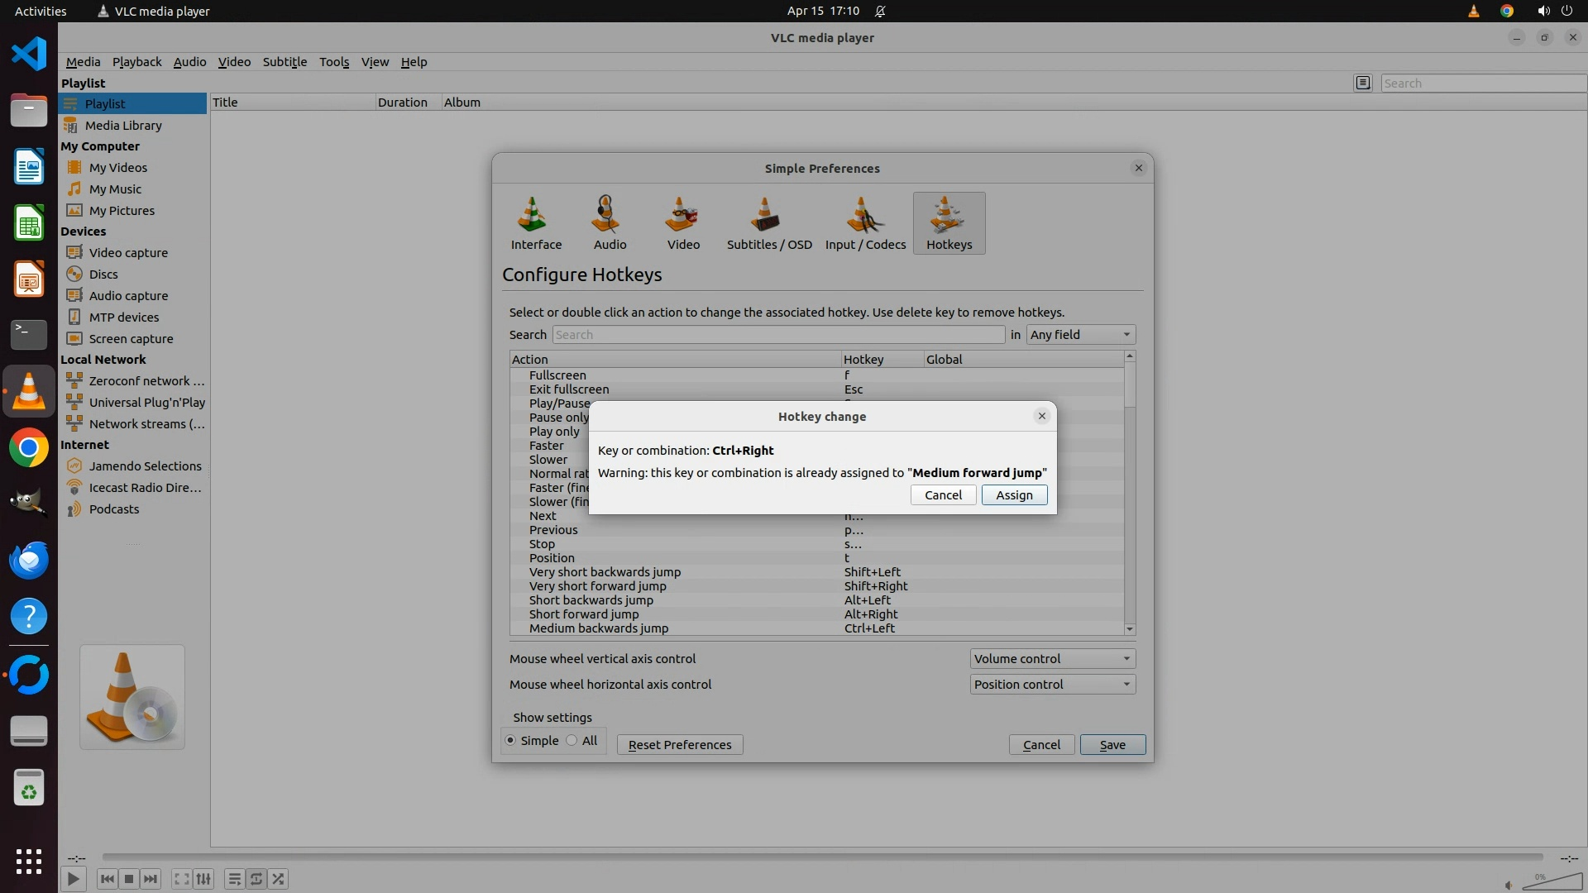Open the Playback menu

(x=136, y=62)
